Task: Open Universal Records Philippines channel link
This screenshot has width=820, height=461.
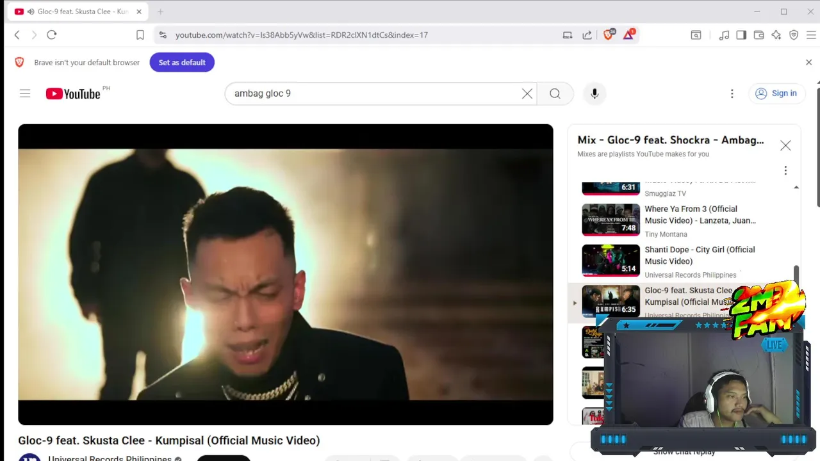Action: coord(110,458)
